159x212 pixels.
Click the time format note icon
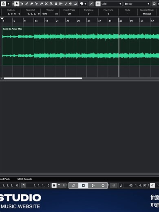click(x=121, y=185)
